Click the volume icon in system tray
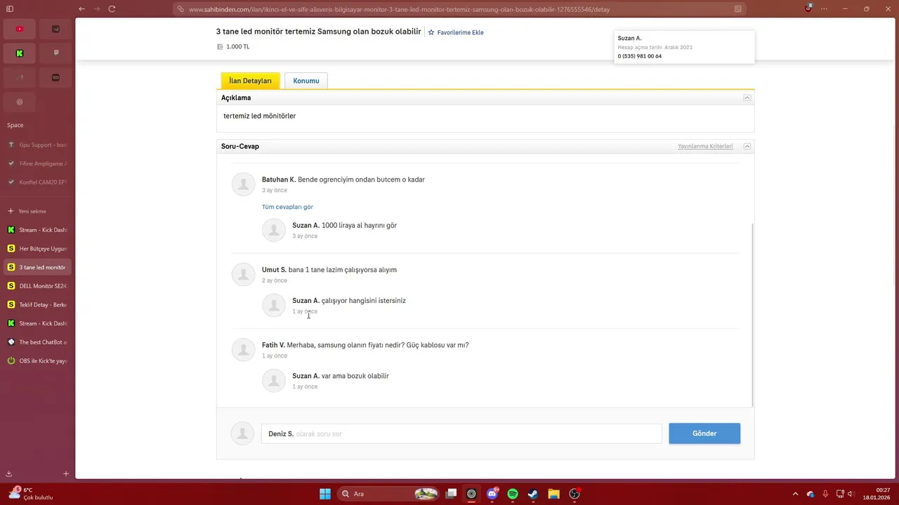Screen dimensions: 899x505 coord(850,494)
